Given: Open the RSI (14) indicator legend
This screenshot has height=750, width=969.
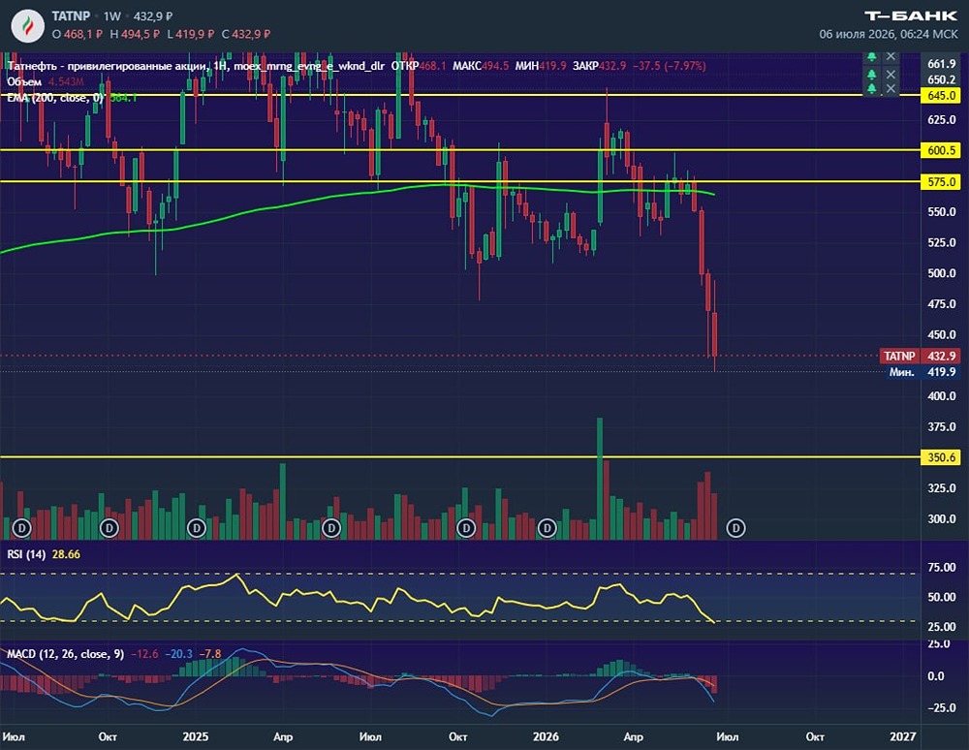Looking at the screenshot, I should pos(26,554).
